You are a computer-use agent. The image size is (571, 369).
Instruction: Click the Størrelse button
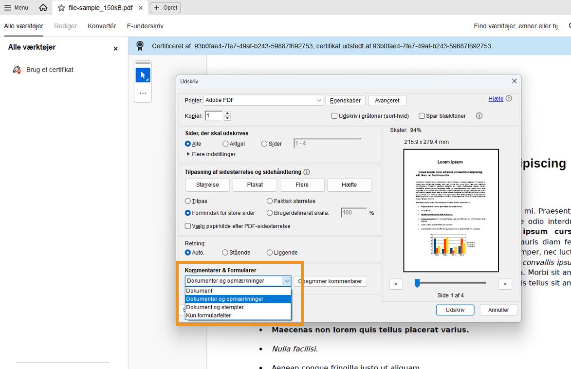click(207, 184)
